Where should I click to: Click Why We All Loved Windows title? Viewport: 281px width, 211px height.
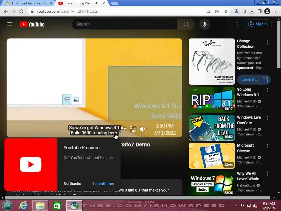pos(249,176)
